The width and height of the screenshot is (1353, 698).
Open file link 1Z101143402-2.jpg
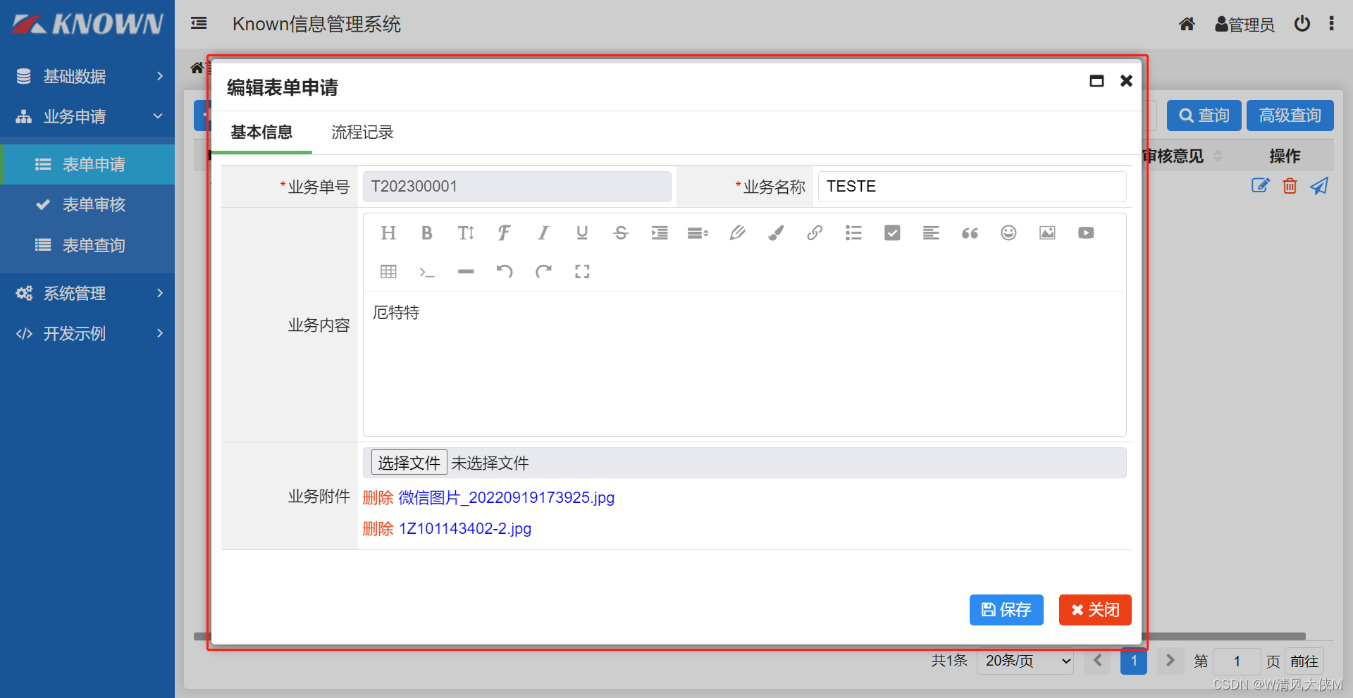pos(465,529)
